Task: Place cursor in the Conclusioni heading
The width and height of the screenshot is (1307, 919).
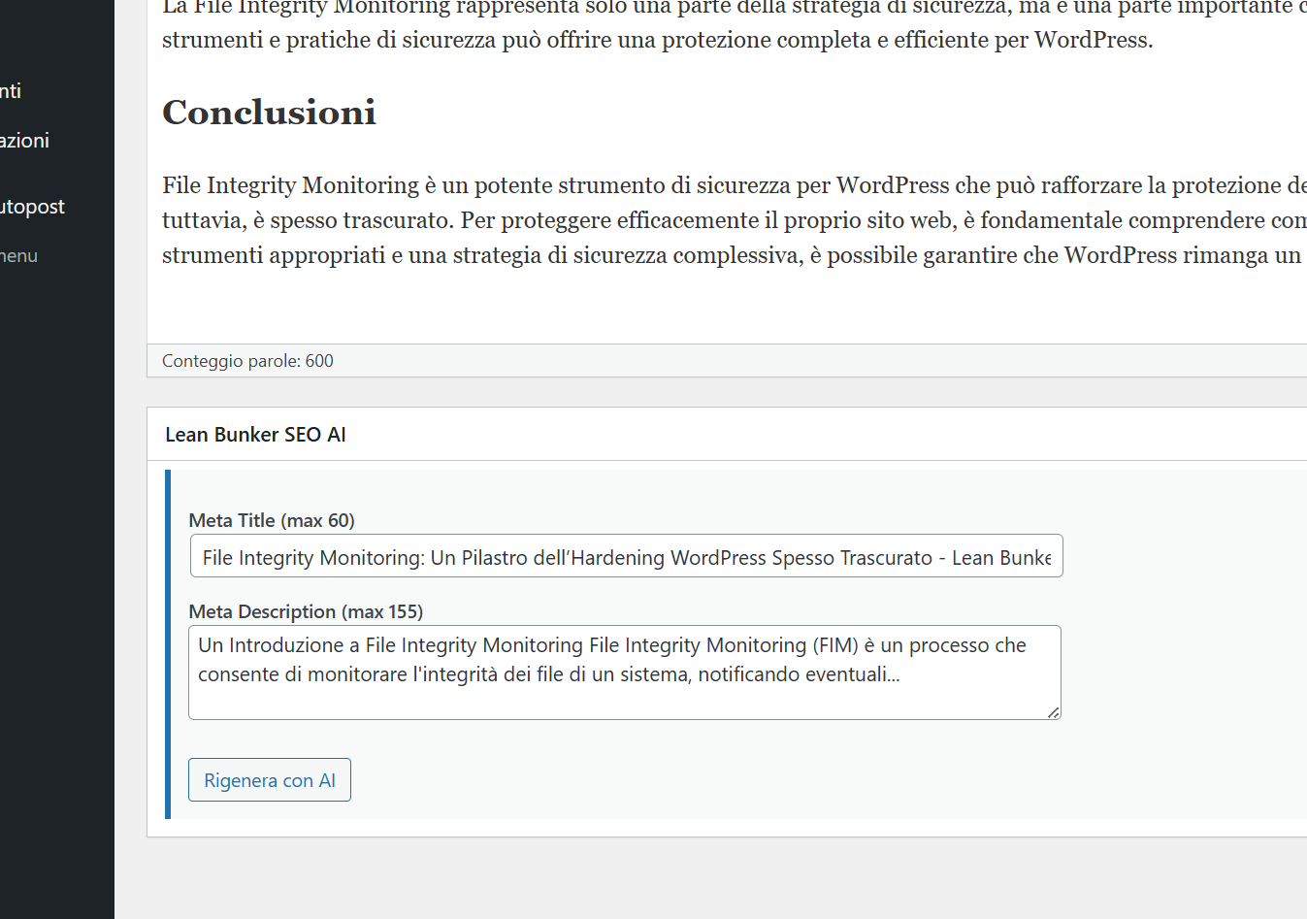Action: (x=269, y=113)
